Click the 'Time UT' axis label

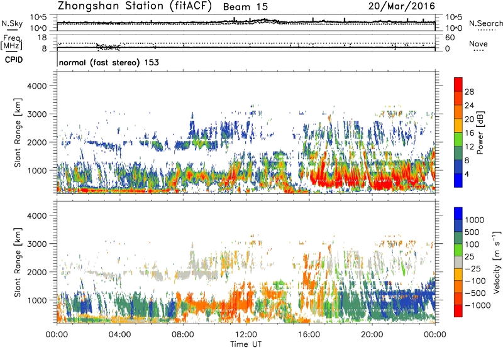246,344
